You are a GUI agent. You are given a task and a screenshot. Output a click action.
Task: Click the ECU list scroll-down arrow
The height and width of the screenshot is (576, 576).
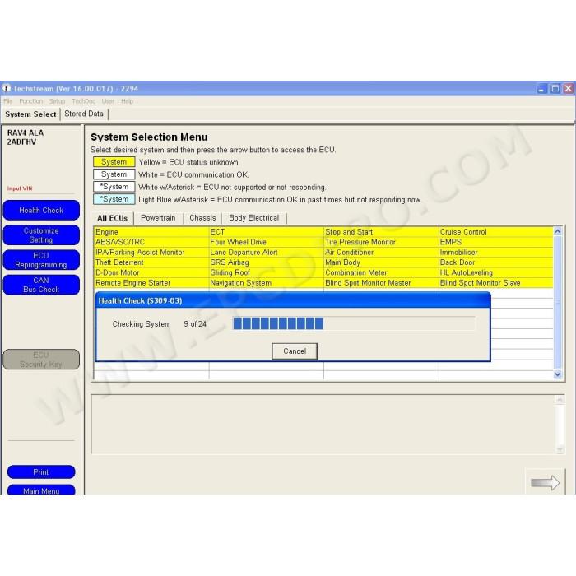pos(557,374)
